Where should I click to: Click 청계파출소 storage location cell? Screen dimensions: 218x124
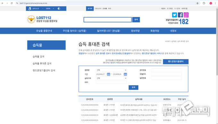coord(167,120)
